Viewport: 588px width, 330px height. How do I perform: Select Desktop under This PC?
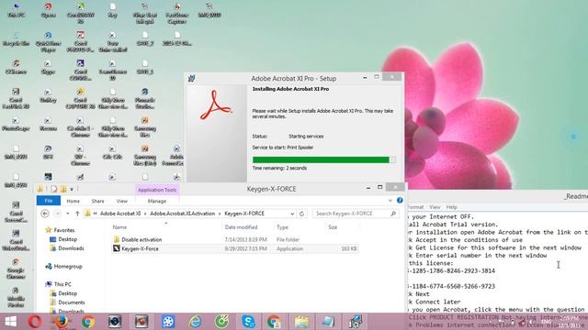pos(67,293)
